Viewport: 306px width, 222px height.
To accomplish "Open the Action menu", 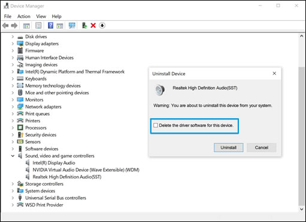I will 24,16.
